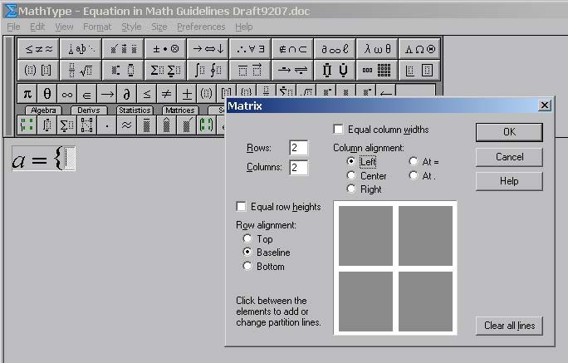Screen dimensions: 568x363
Task: Click the Columns input field
Action: pos(299,167)
